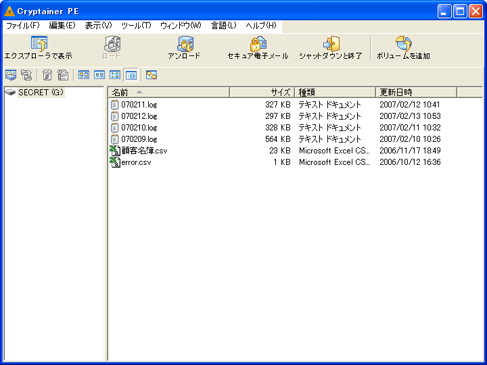This screenshot has height=365, width=487.
Task: Click the Cryptainer PE title bar logo
Action: [x=9, y=11]
